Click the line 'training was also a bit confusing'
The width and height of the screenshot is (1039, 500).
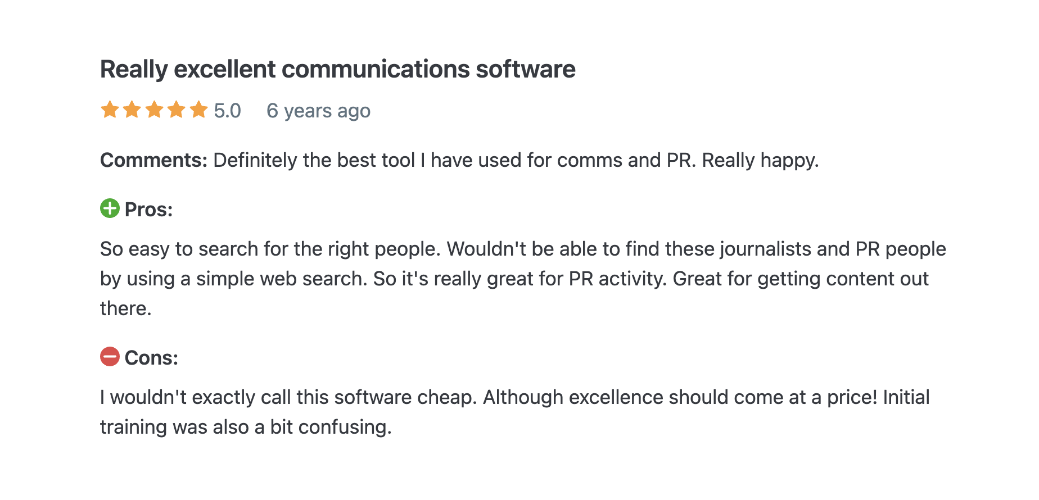click(246, 427)
